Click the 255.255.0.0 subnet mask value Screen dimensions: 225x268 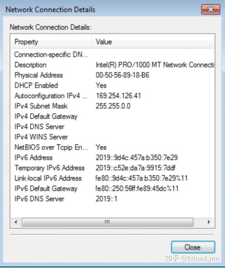pyautogui.click(x=113, y=106)
